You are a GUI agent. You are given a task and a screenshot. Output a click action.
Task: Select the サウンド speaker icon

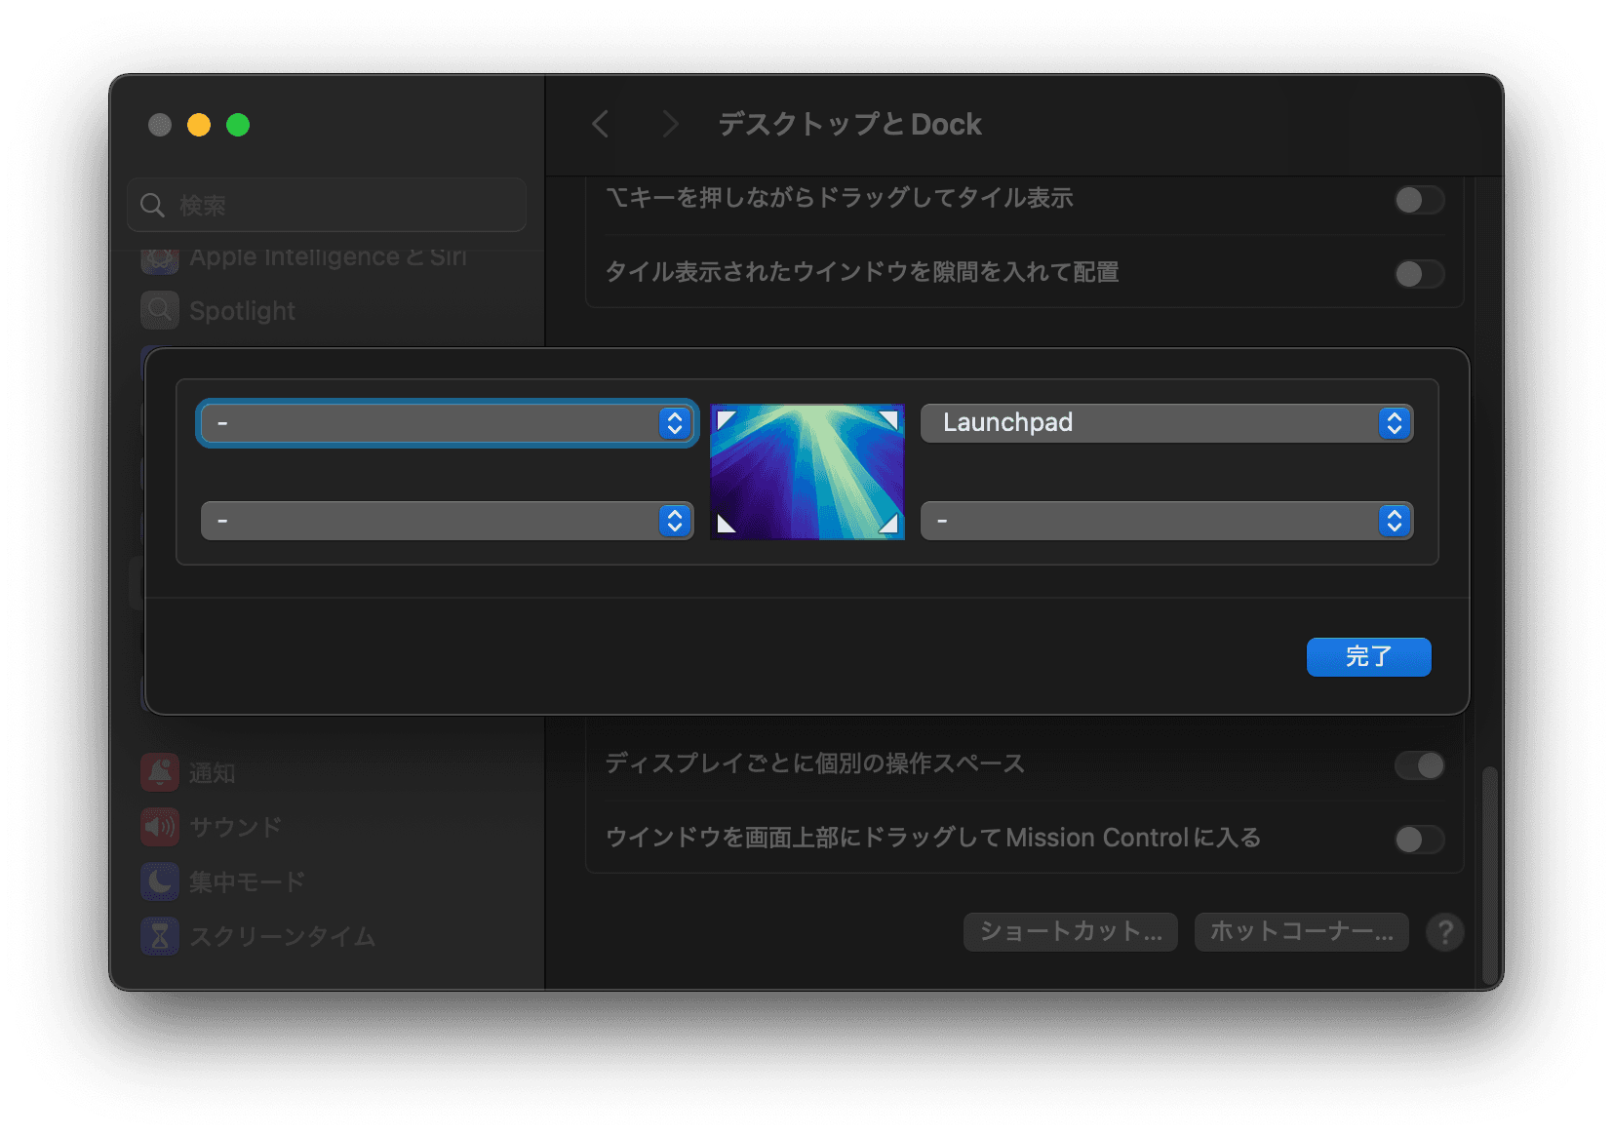click(160, 826)
